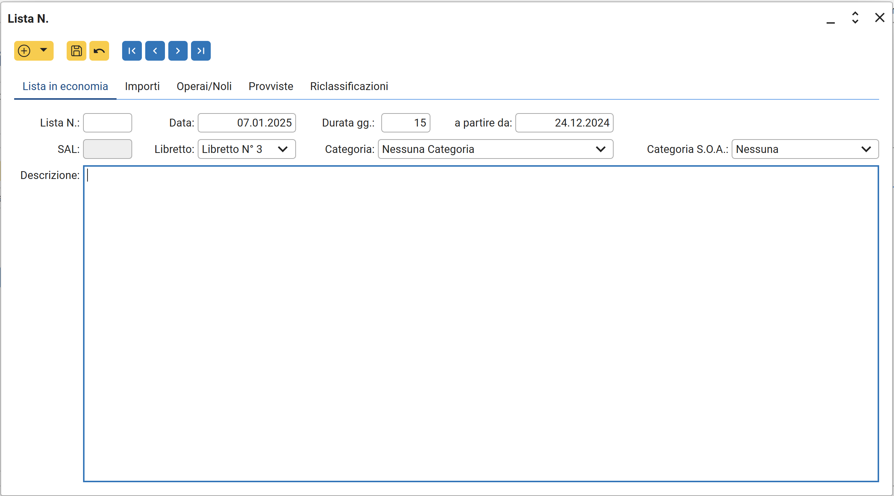Open the Operai/Noli tab
894x496 pixels.
coord(204,86)
